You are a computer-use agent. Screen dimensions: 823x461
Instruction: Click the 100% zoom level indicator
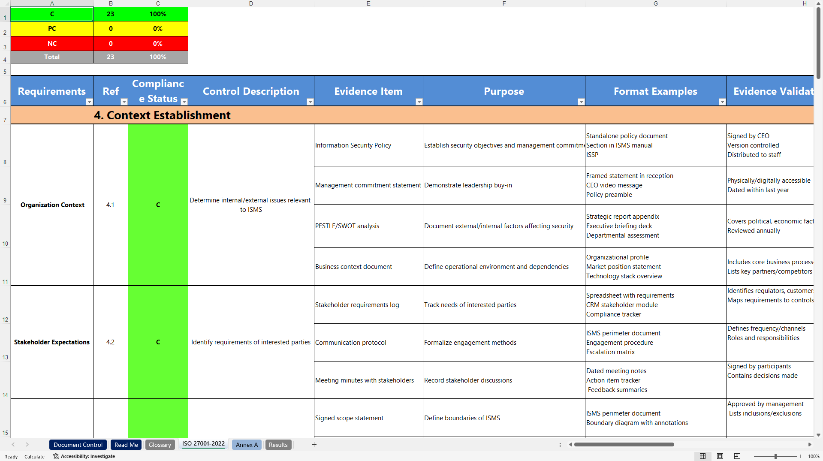pos(814,456)
